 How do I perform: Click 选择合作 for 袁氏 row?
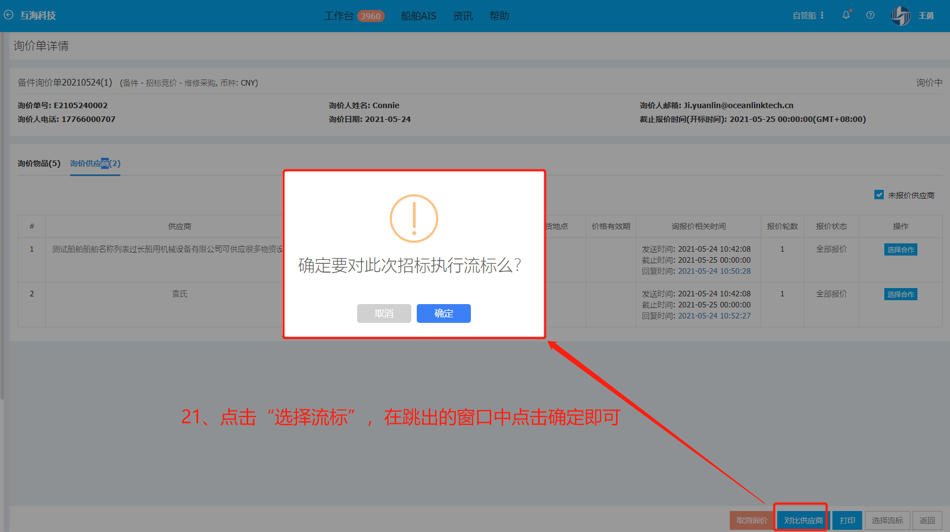coord(900,294)
